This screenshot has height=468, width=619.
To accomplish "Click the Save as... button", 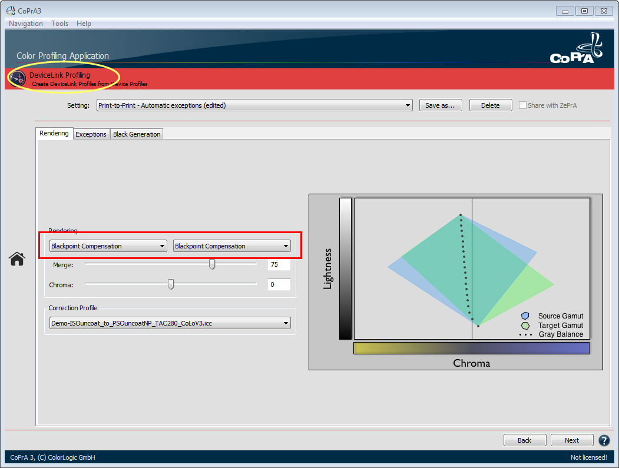I will (440, 105).
